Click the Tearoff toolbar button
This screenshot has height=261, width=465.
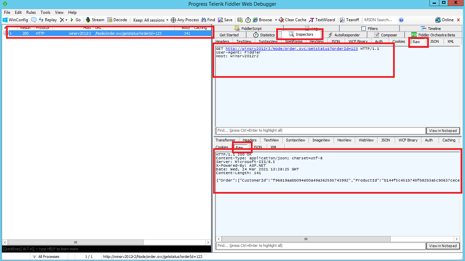(x=350, y=20)
